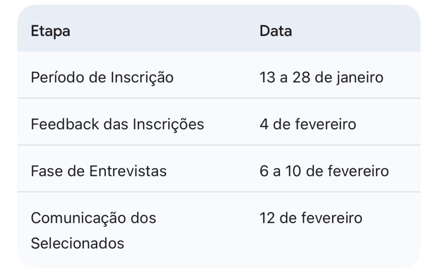Select the "Feedback das Inscrições" cell
Image resolution: width=438 pixels, height=275 pixels.
pyautogui.click(x=117, y=124)
